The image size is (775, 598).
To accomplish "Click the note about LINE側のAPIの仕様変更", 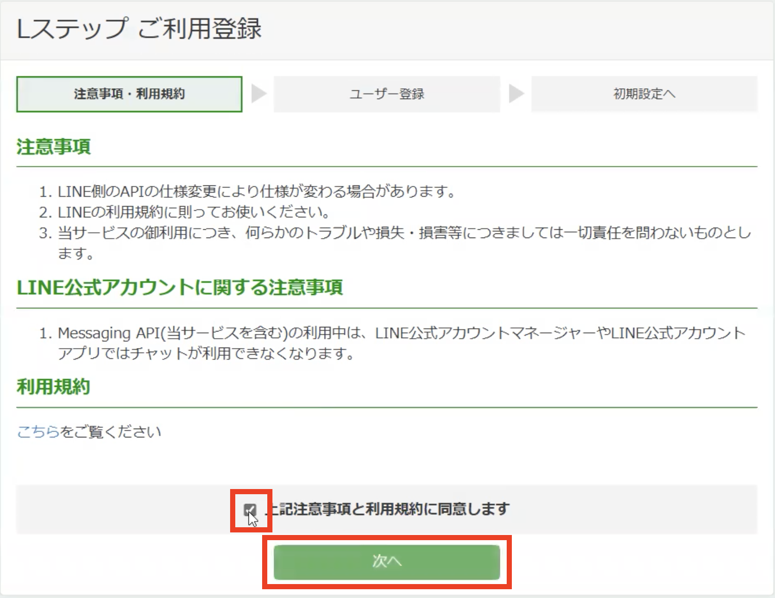I will [x=257, y=192].
